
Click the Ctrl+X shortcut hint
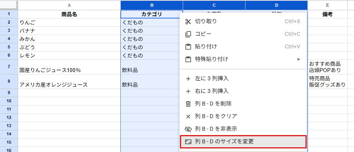pos(292,21)
